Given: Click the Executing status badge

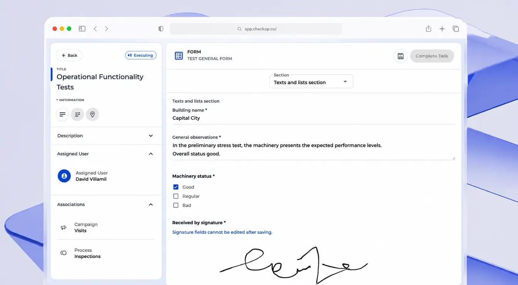Looking at the screenshot, I should 141,55.
